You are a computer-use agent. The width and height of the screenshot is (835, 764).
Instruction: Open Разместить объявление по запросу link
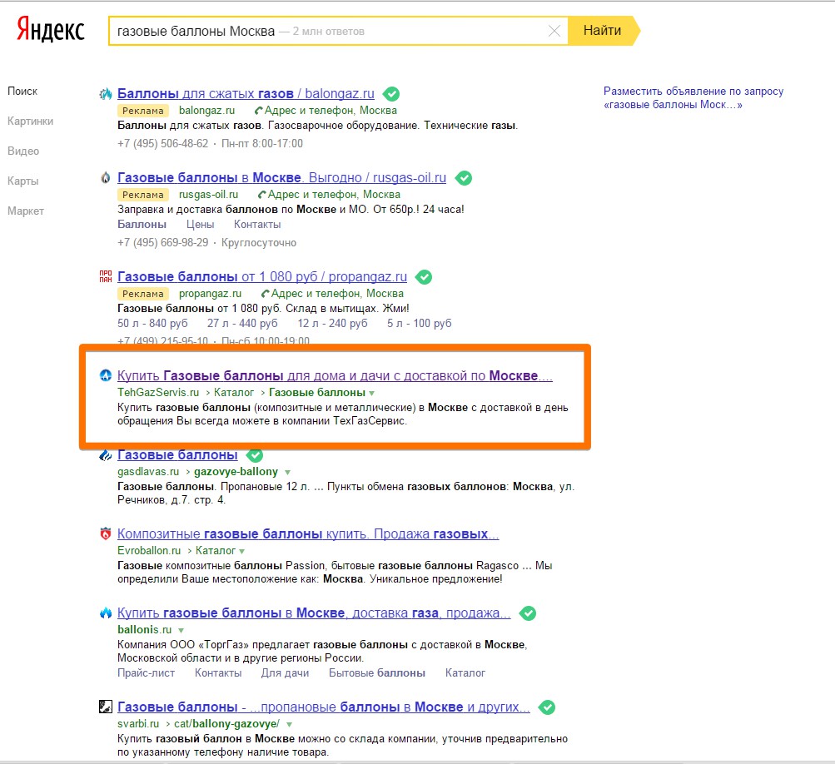pyautogui.click(x=693, y=98)
